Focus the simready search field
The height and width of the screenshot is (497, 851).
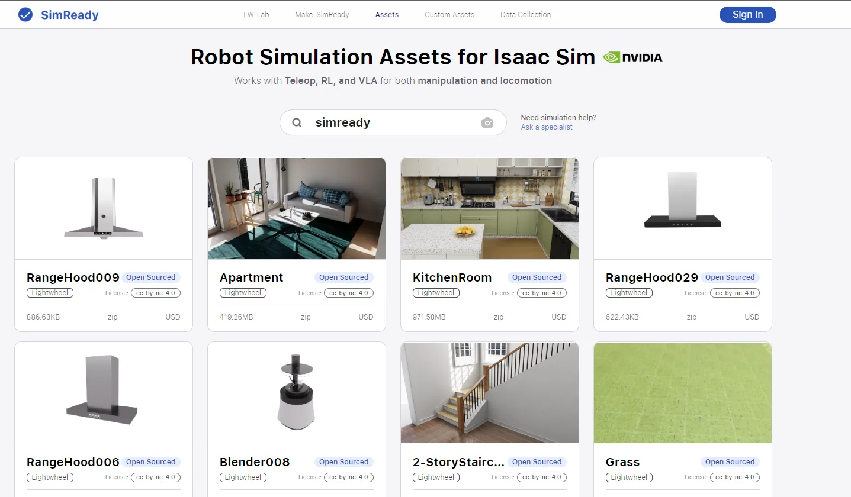(x=393, y=122)
